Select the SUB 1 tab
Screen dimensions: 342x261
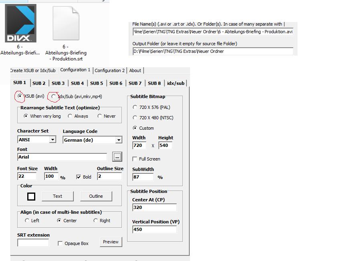pos(20,83)
